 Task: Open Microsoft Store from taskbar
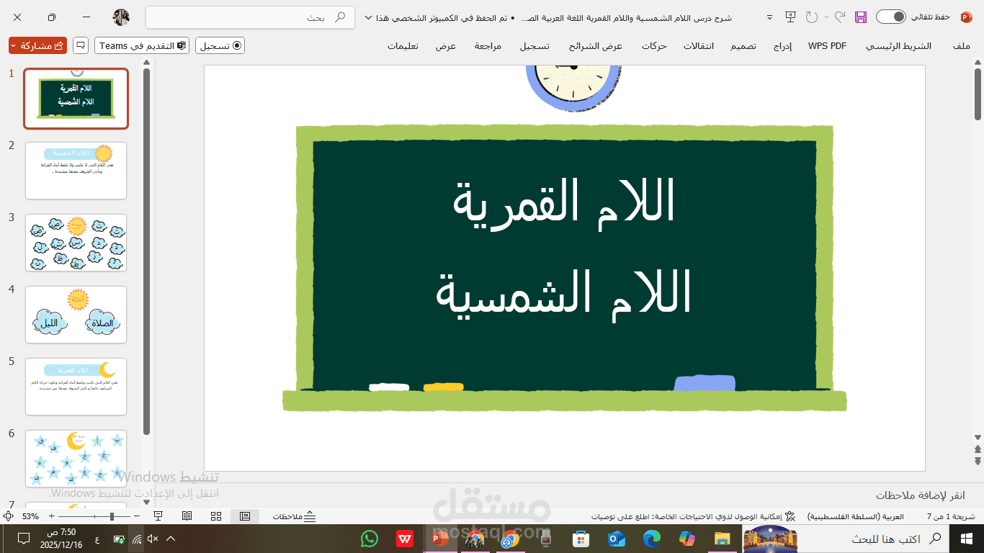[x=581, y=539]
